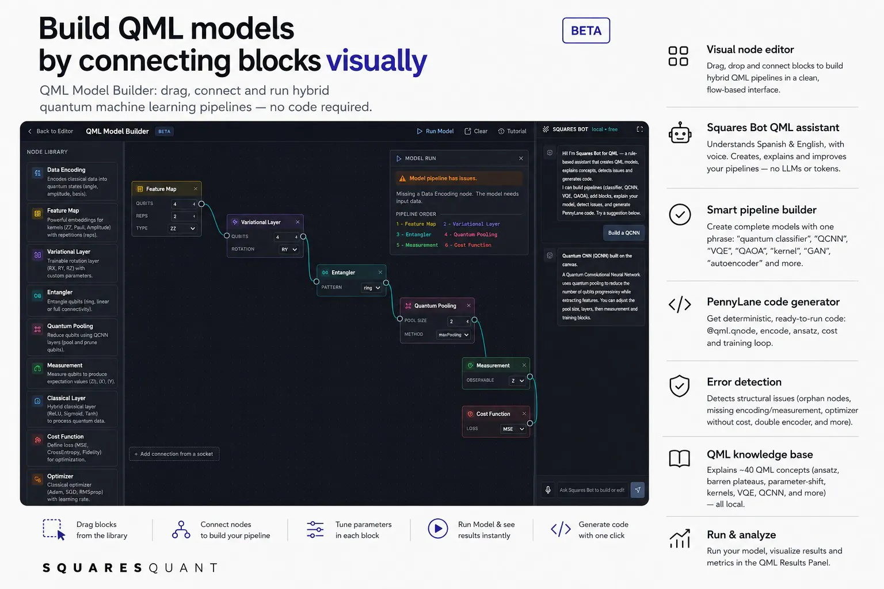
Task: Click the checkmark icon for Smart pipeline builder
Action: pyautogui.click(x=680, y=215)
